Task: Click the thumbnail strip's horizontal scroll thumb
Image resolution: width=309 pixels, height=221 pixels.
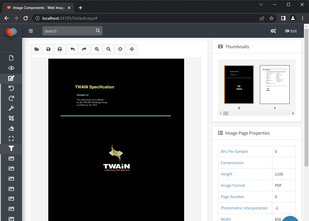Action: pos(226,113)
